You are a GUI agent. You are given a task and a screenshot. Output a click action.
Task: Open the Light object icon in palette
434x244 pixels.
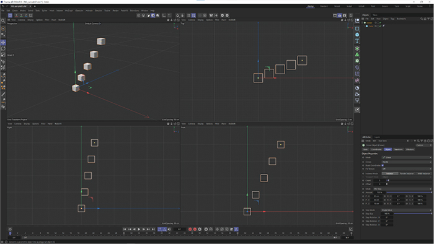[357, 100]
